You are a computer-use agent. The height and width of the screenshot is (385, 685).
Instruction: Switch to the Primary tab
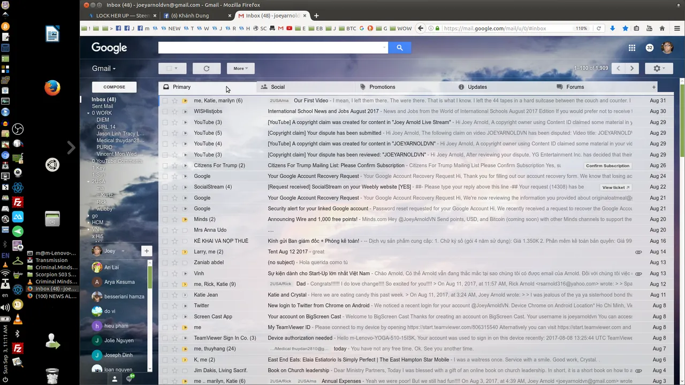pos(208,87)
